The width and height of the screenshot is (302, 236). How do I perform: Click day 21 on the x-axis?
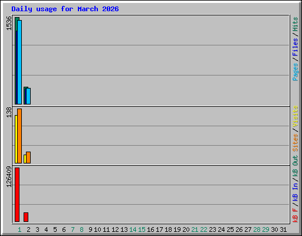click(195, 230)
